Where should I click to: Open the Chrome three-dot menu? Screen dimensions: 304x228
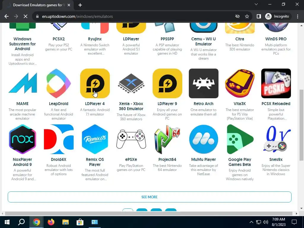point(297,17)
